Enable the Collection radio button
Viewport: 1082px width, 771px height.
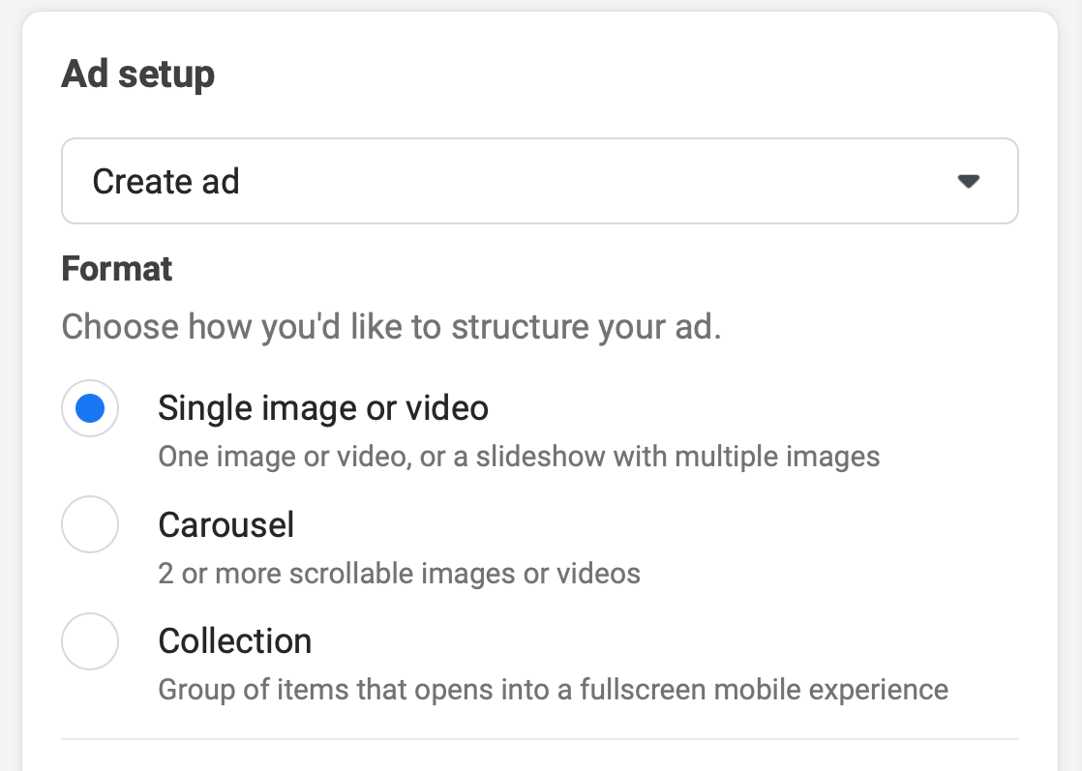pyautogui.click(x=90, y=641)
